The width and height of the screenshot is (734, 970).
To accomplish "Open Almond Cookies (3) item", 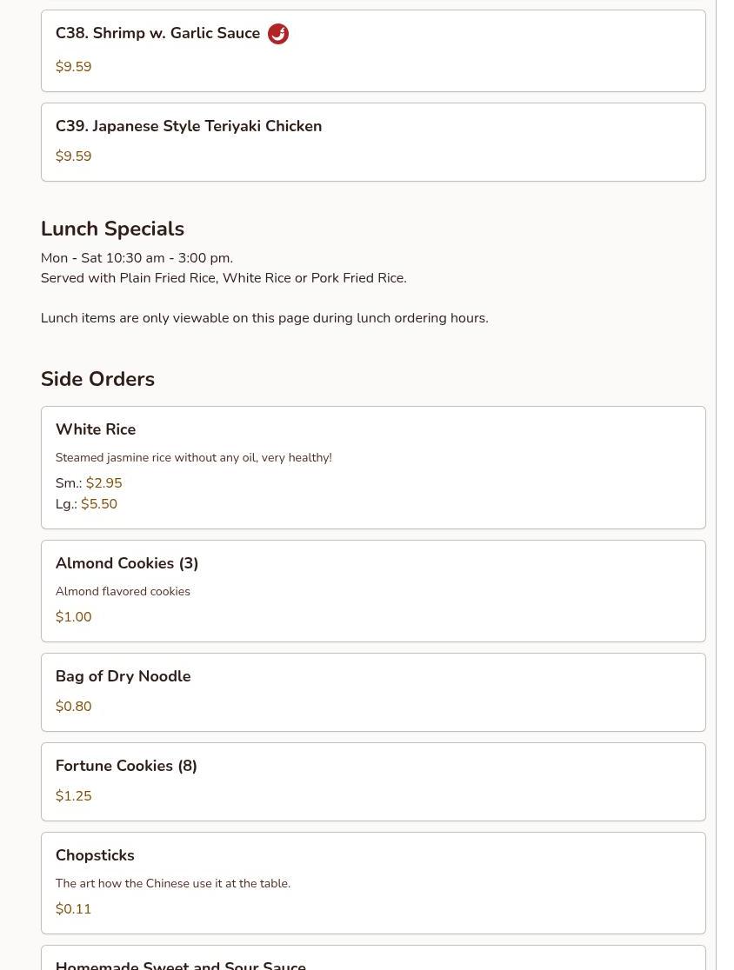I will (127, 563).
